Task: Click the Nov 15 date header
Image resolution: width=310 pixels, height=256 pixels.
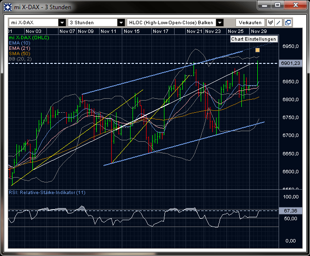Action: (x=132, y=31)
